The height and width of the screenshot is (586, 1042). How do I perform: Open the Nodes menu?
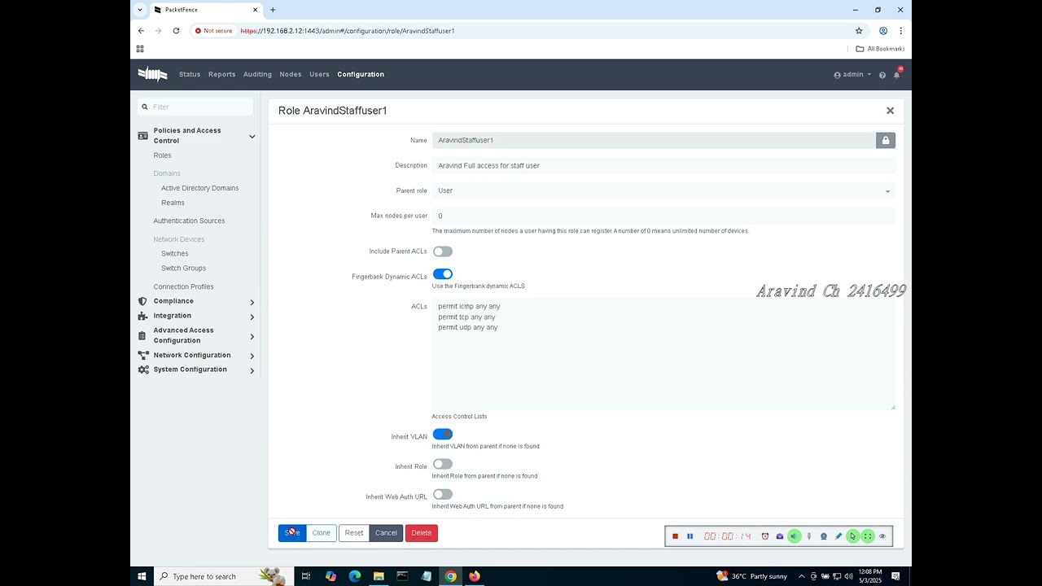(291, 74)
